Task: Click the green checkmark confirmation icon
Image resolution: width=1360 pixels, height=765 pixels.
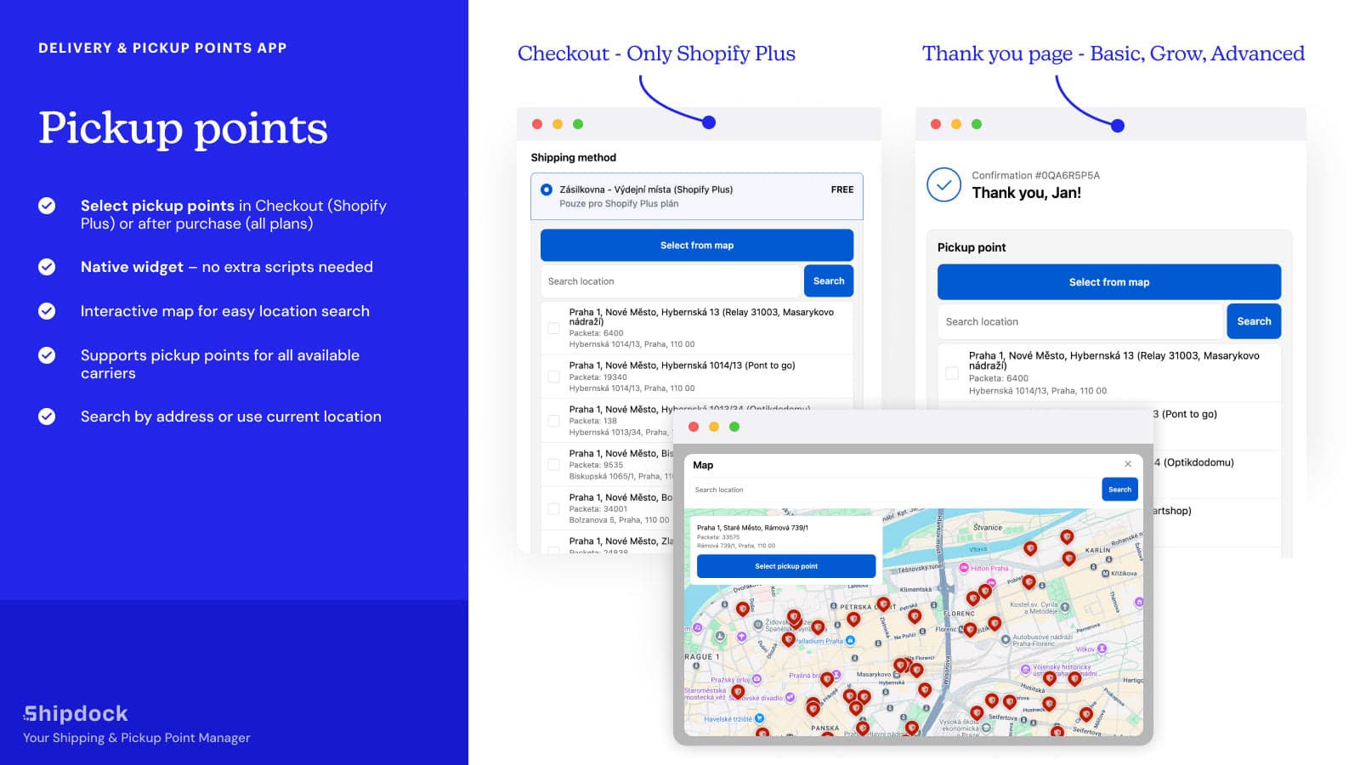Action: [943, 184]
